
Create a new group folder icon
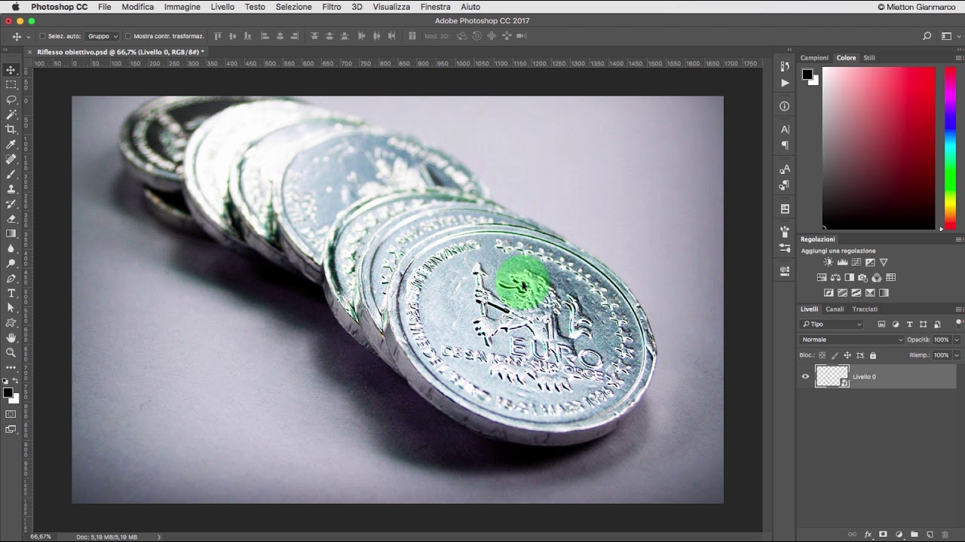(914, 534)
